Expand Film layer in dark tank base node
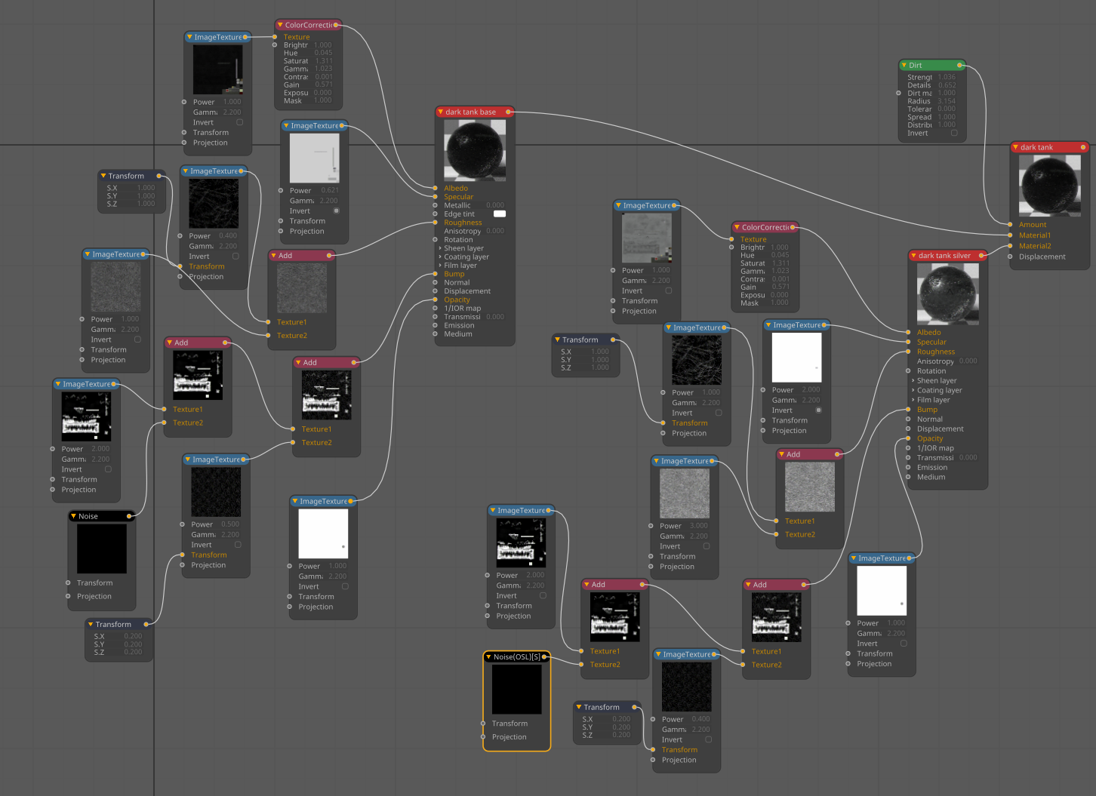Screen dimensions: 1096x796 coord(440,266)
